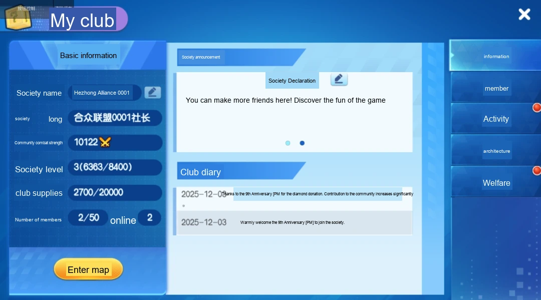541x300 pixels.
Task: Click the red notification dot on Welfare
Action: (x=536, y=170)
